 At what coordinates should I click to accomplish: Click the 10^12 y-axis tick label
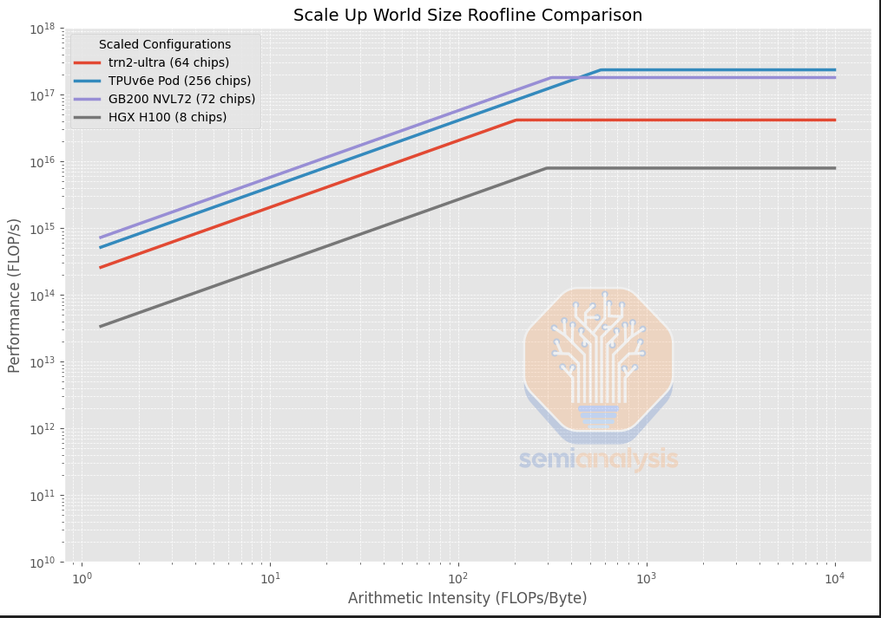click(x=43, y=429)
